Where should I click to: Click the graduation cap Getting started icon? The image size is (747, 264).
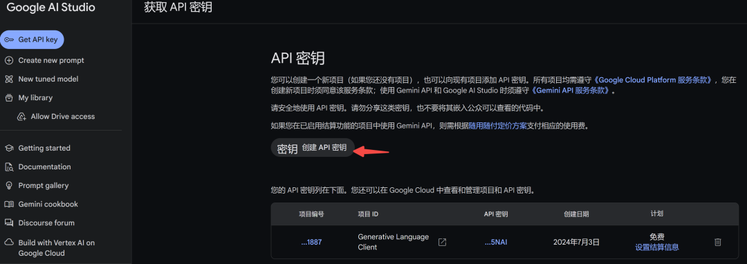coord(9,148)
